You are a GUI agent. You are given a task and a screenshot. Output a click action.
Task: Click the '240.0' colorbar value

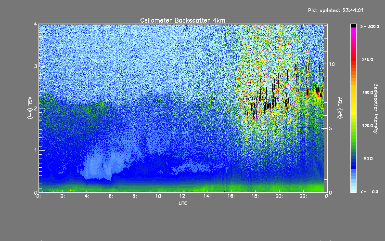pos(368,59)
